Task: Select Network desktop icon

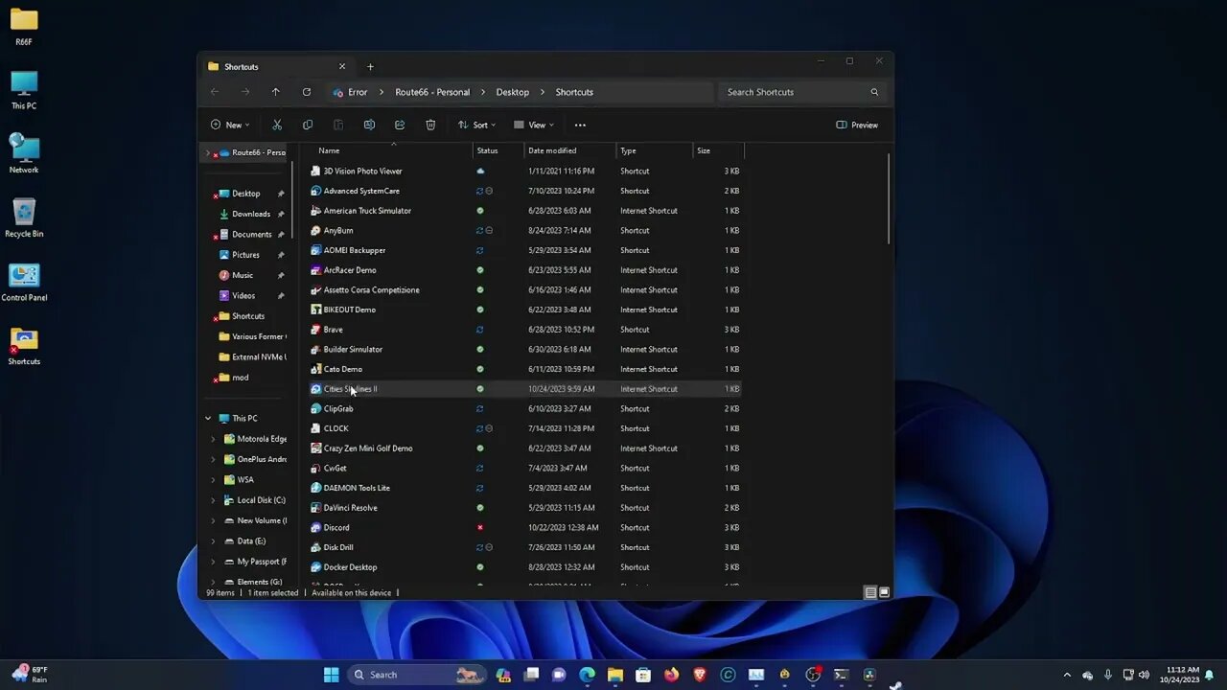Action: coord(24,154)
